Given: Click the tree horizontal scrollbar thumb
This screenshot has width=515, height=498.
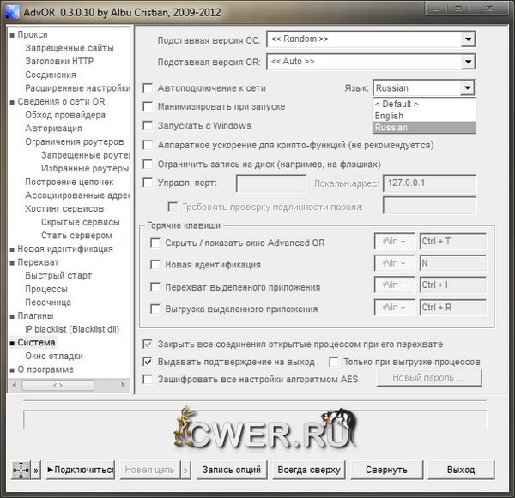Looking at the screenshot, I should coord(58,385).
